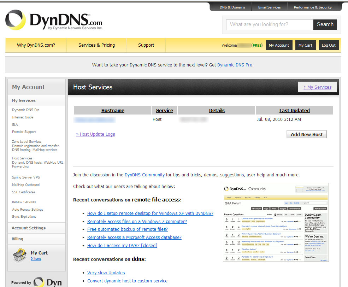Open Auto Renew Settings in the sidebar
This screenshot has width=348, height=287.
[x=28, y=209]
